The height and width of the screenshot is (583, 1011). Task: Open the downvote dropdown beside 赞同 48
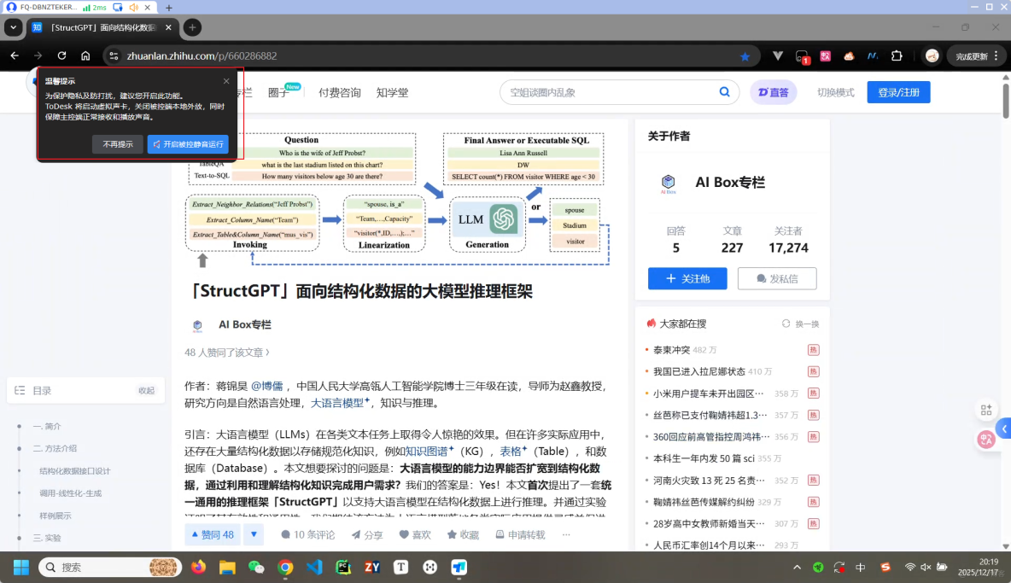point(254,534)
